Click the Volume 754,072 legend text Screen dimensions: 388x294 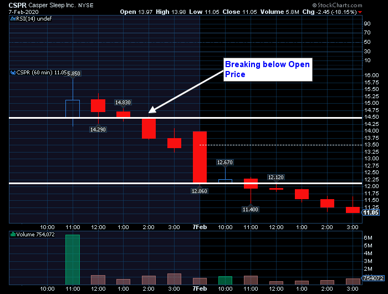(35, 234)
